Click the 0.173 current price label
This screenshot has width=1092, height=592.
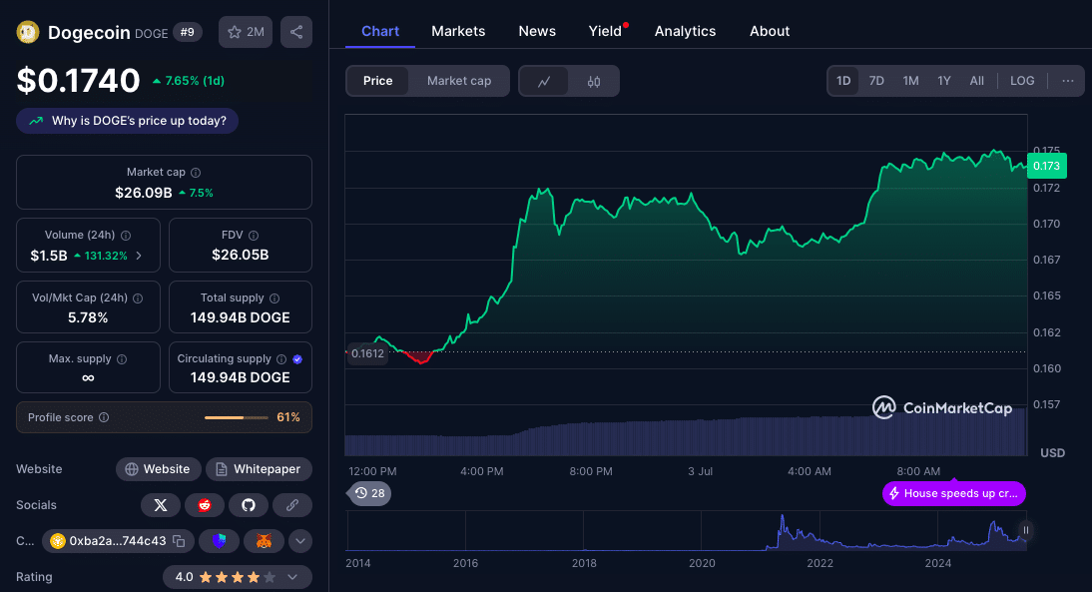coord(1046,166)
